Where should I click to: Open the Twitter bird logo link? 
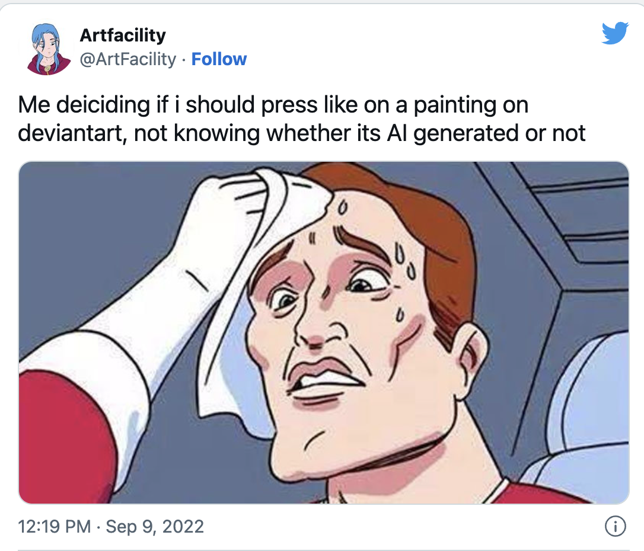(615, 33)
